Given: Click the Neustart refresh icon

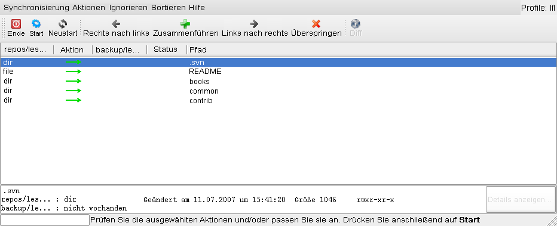Looking at the screenshot, I should 63,24.
